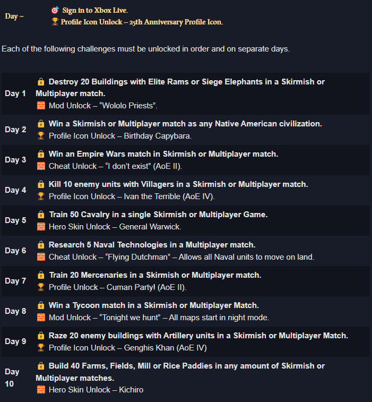
Task: Click the Flying Dutchman cheat unlock text
Action: (181, 257)
